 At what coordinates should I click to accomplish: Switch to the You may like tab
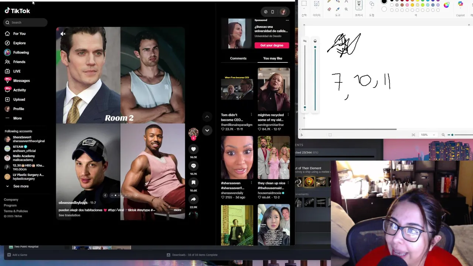coord(273,58)
